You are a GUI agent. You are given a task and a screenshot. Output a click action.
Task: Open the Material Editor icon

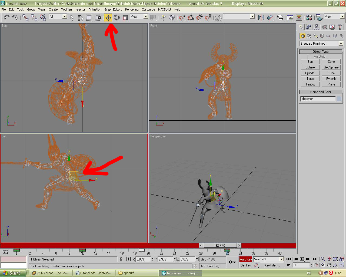(309, 18)
